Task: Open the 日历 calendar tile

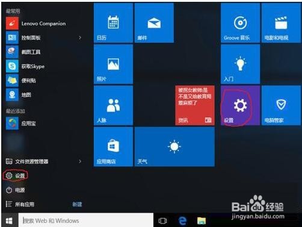Action: click(x=113, y=23)
